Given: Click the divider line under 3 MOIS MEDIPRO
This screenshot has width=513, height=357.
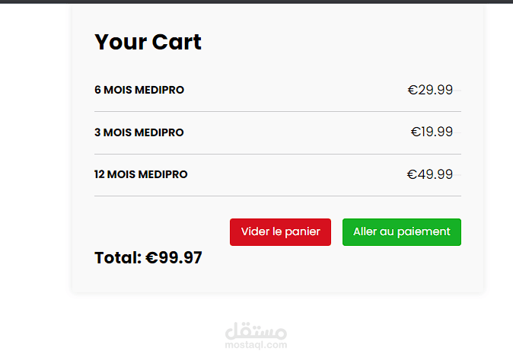Looking at the screenshot, I should tap(277, 154).
